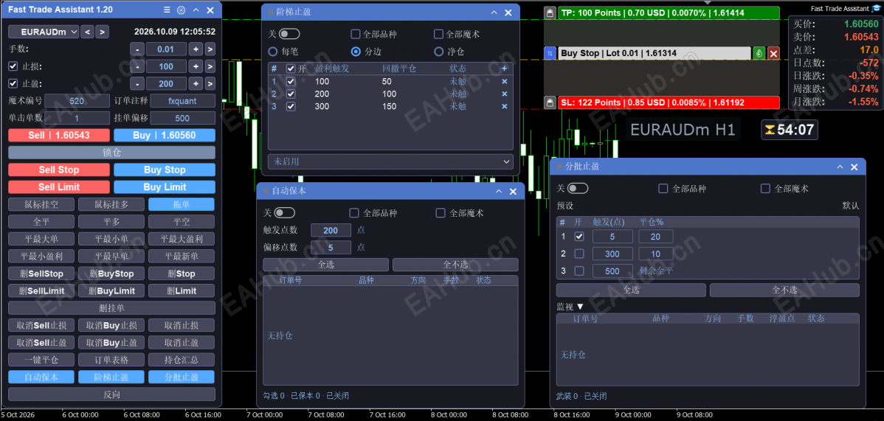Enable 全部品种 in 阶梯止盈 panel
This screenshot has height=421, width=884.
356,35
